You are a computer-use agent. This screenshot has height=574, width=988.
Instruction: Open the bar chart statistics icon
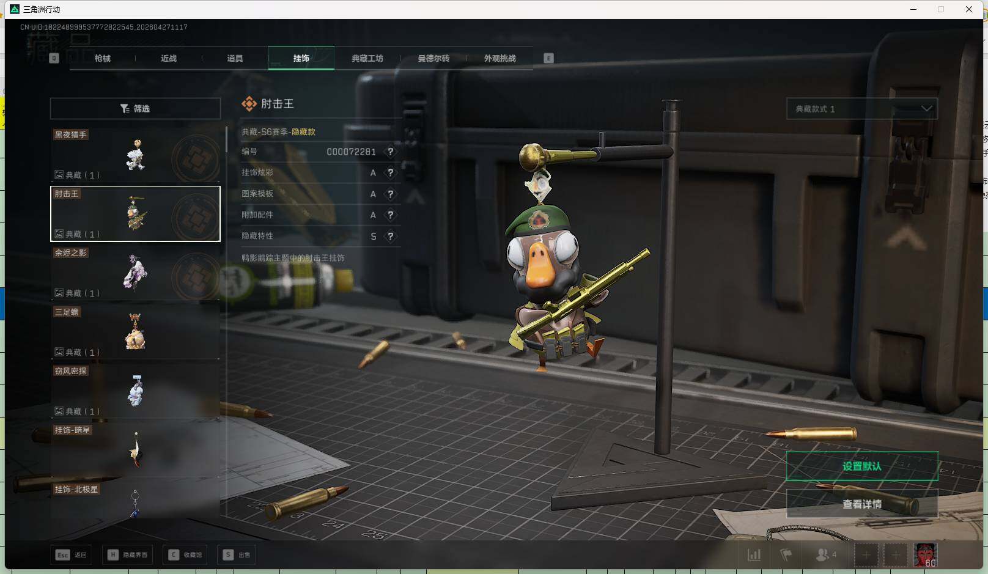point(754,555)
